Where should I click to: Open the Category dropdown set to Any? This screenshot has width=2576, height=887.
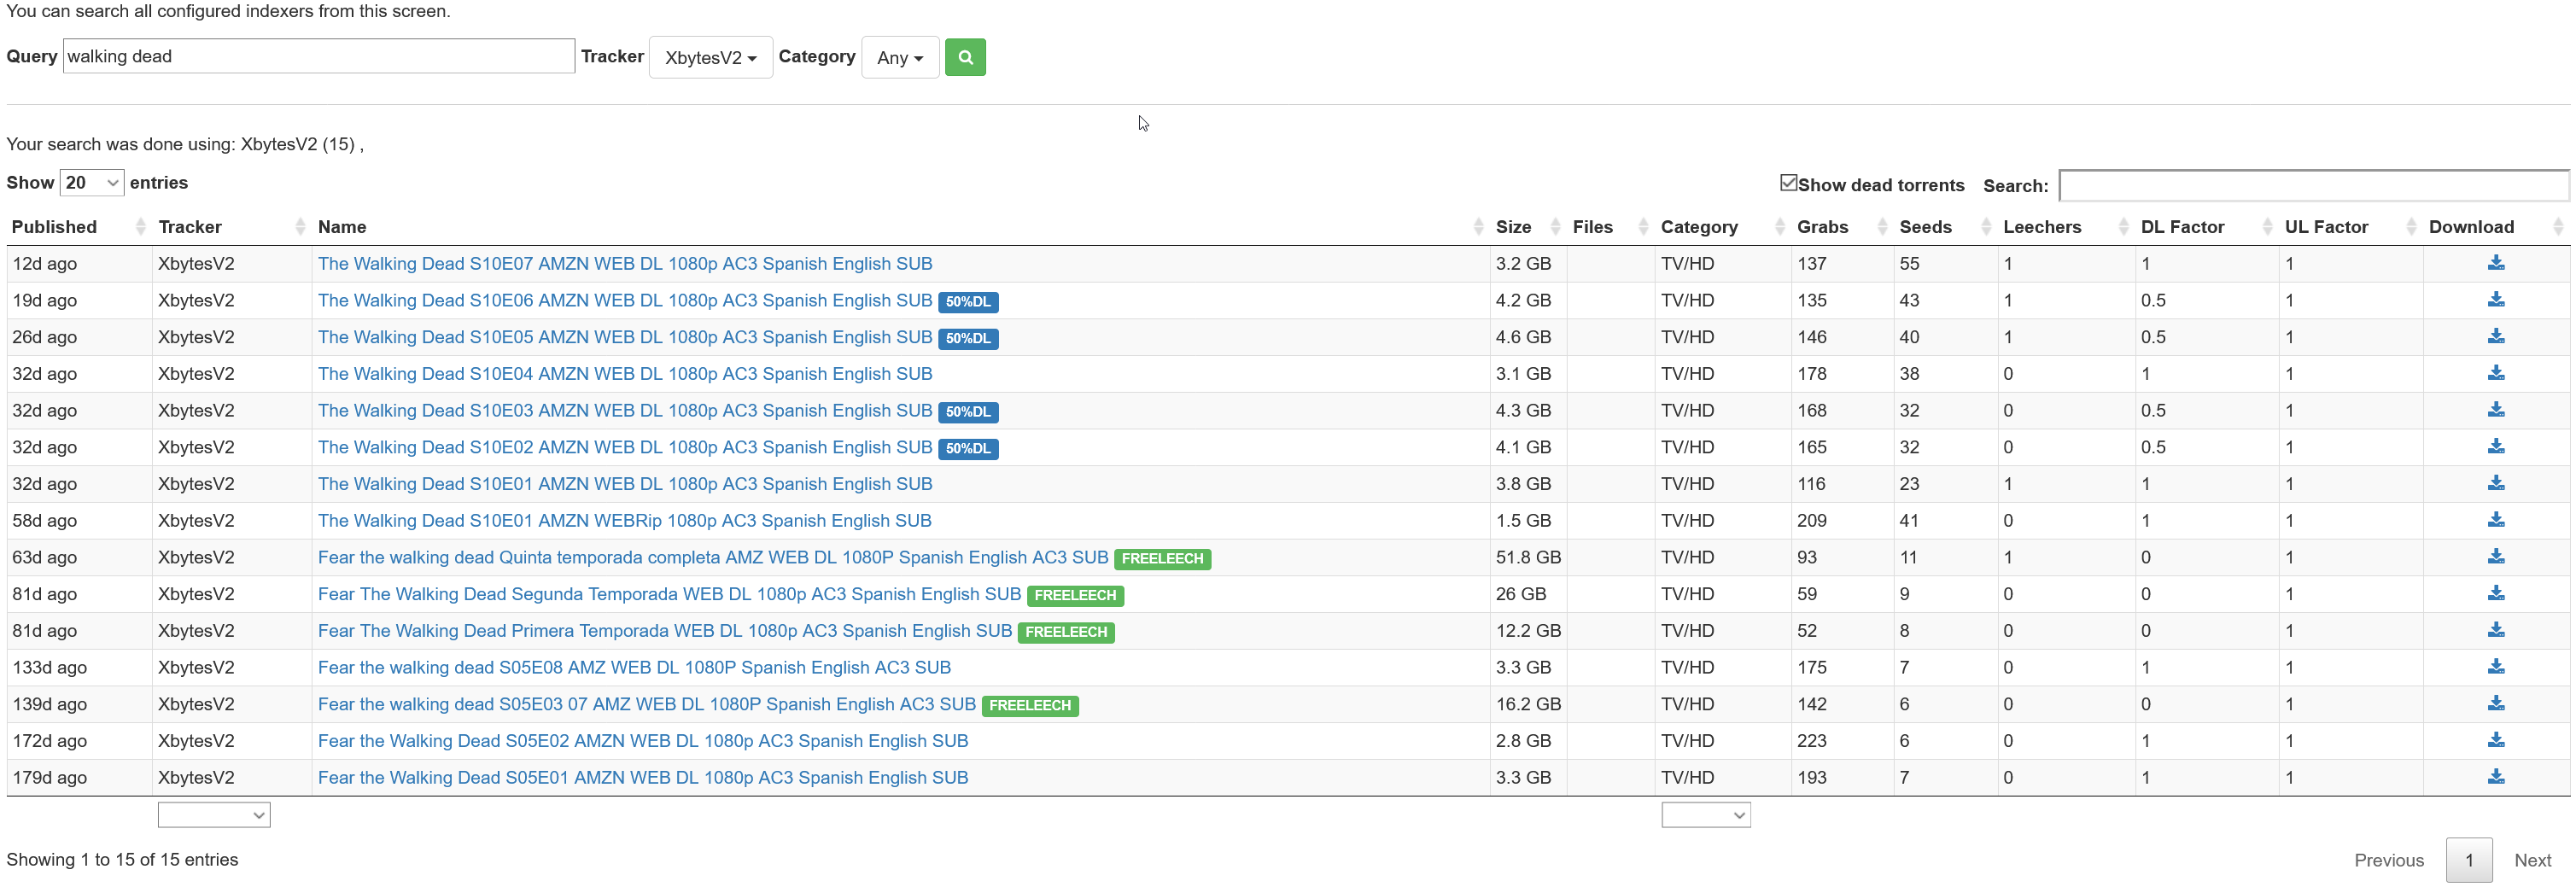pyautogui.click(x=899, y=57)
